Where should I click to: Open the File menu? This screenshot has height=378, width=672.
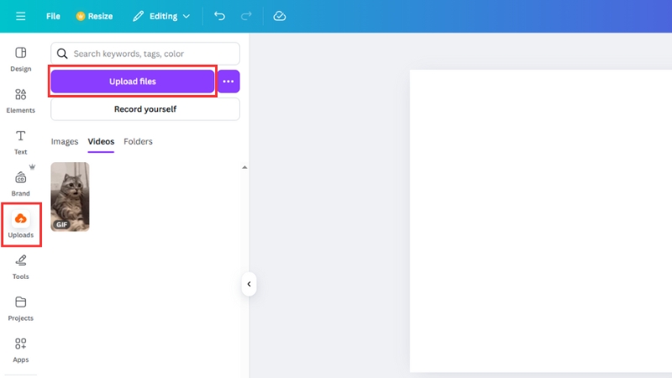pos(53,16)
